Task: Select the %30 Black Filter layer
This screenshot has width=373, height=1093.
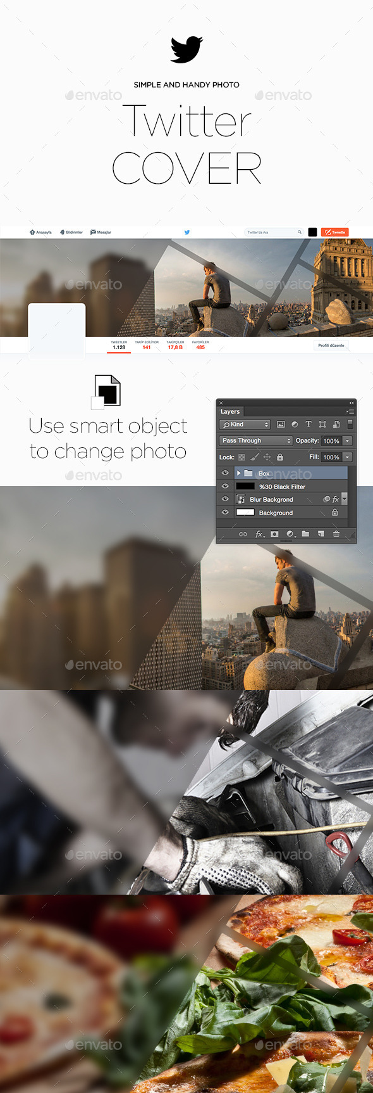Action: coord(291,487)
